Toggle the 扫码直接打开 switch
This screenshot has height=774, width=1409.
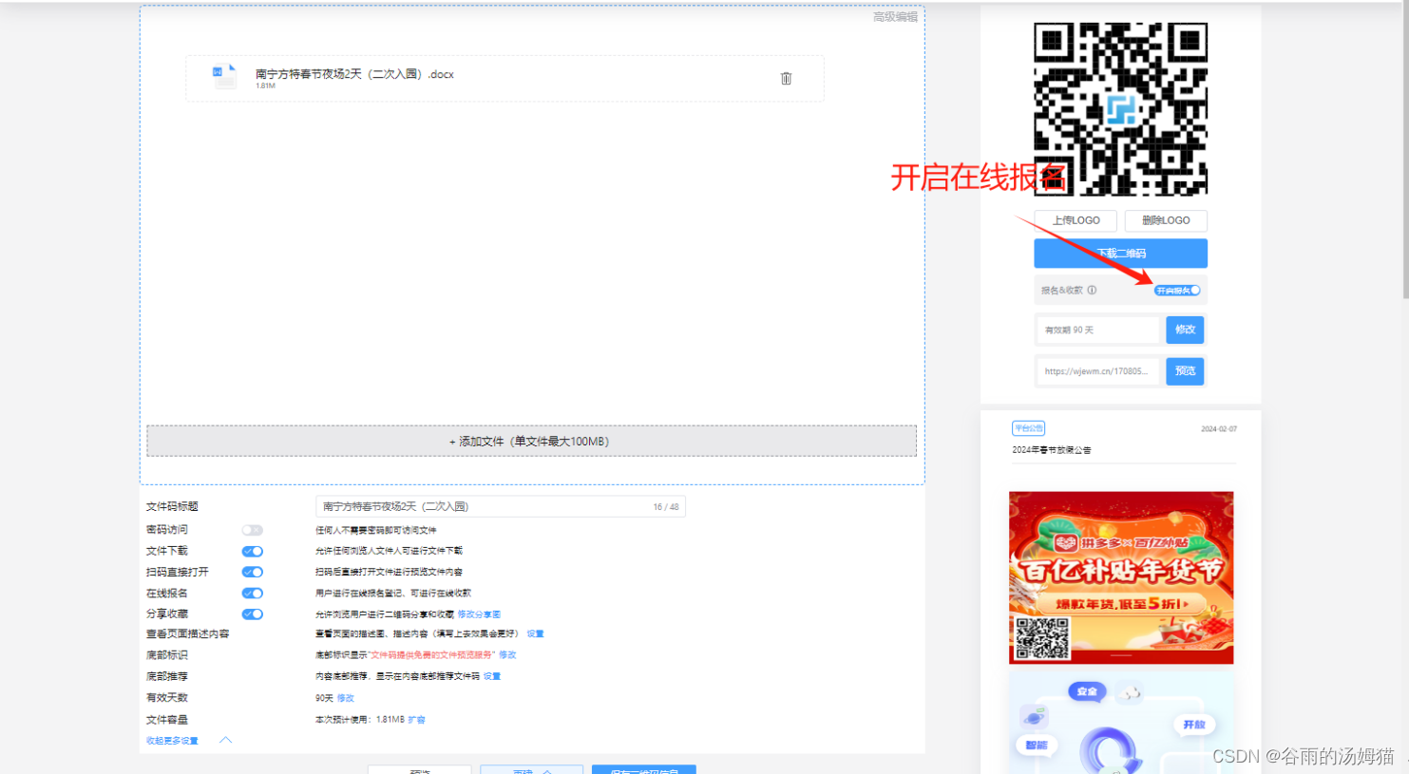(x=252, y=572)
